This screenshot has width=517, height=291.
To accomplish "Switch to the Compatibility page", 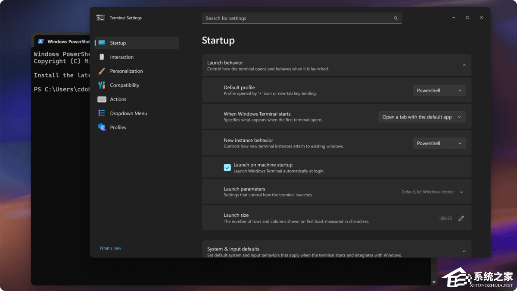I will (x=137, y=85).
